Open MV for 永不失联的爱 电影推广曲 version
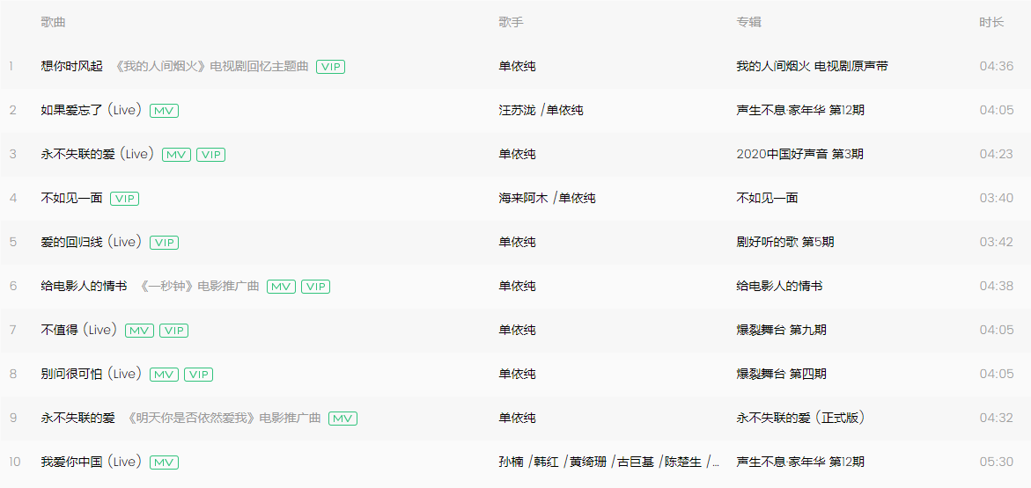 pos(342,419)
